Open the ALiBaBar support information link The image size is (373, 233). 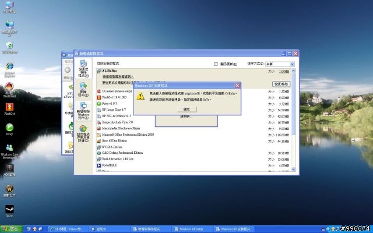[x=118, y=77]
